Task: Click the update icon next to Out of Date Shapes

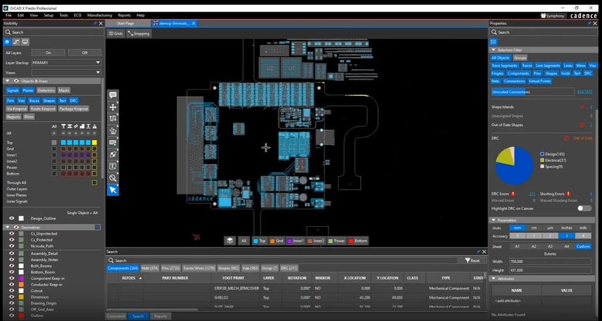Action: click(x=582, y=125)
